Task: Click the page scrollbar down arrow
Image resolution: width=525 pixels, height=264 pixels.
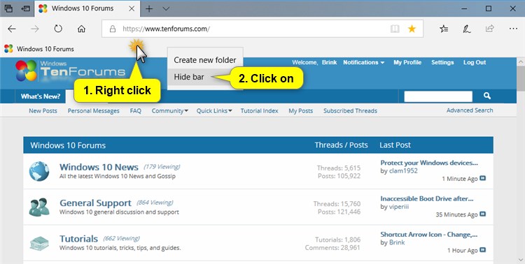Action: click(x=521, y=260)
